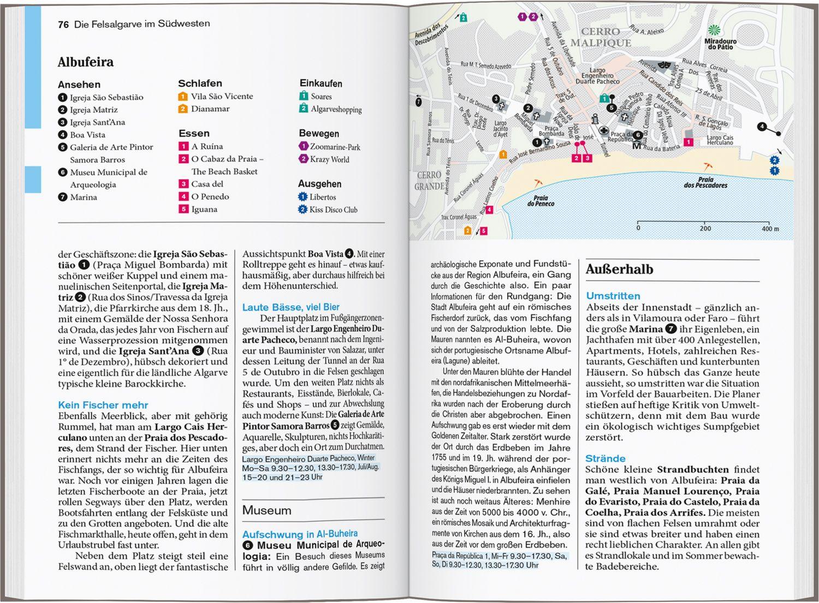Viewport: 819px width, 603px height.
Task: Select the orange umbrella at Praia dos Pescadores
Action: click(x=708, y=165)
